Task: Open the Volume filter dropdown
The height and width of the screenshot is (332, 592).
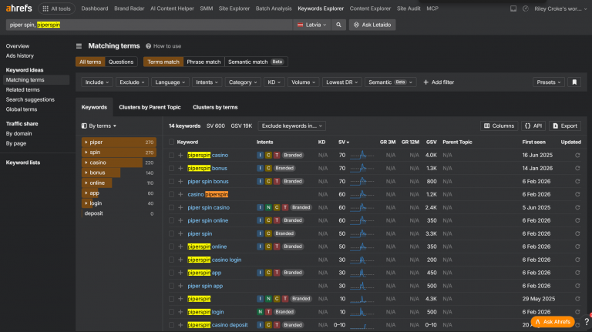Action: (303, 82)
